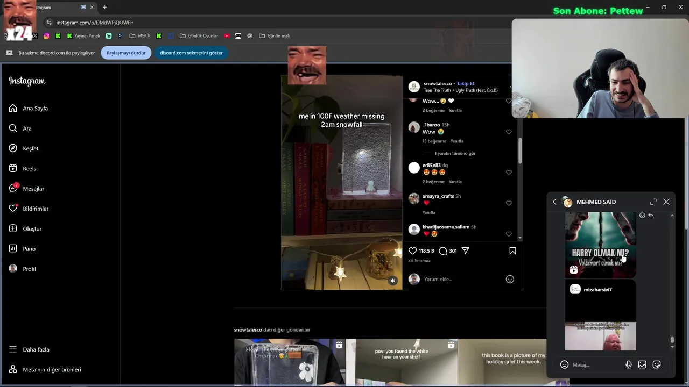Click Takip Et to follow snowtalesco
The width and height of the screenshot is (689, 387).
pos(466,84)
